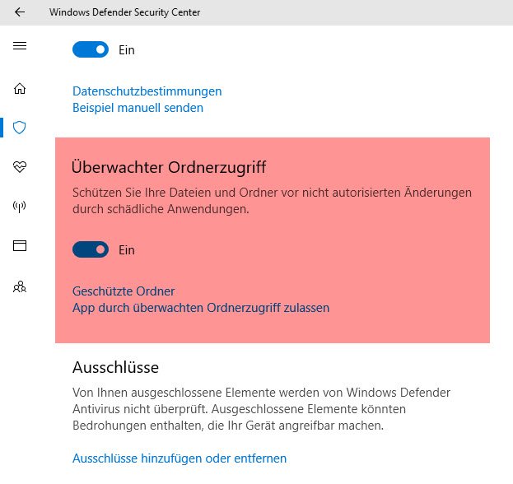Expand the hamburger navigation menu
Viewport: 513px width, 484px height.
pyautogui.click(x=20, y=45)
